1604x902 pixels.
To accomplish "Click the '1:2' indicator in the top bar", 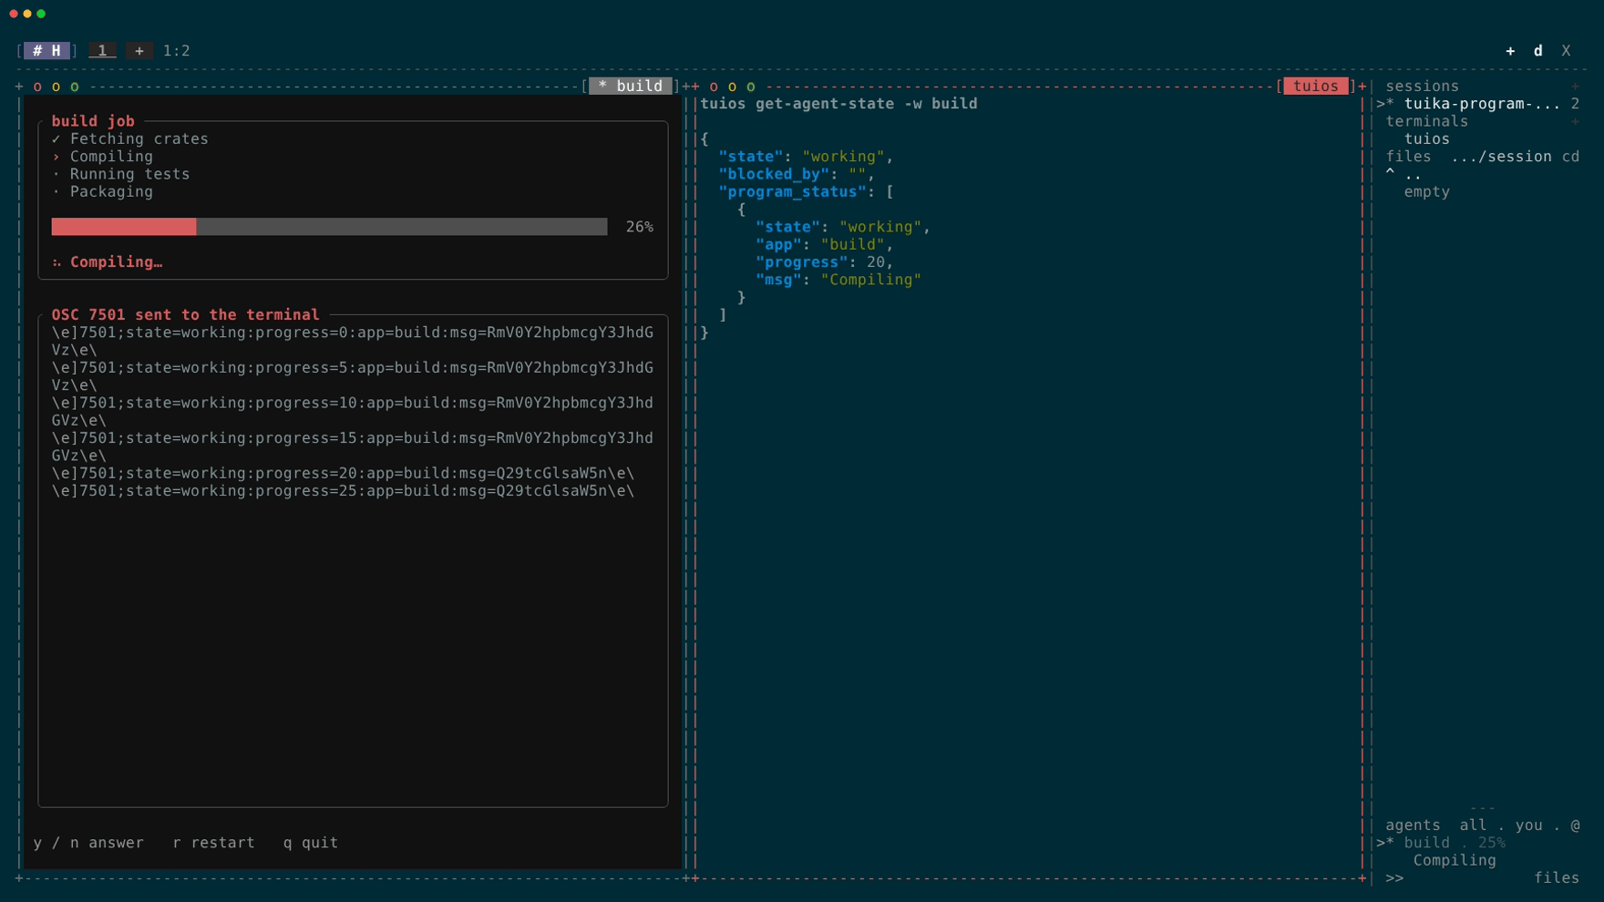I will (177, 51).
